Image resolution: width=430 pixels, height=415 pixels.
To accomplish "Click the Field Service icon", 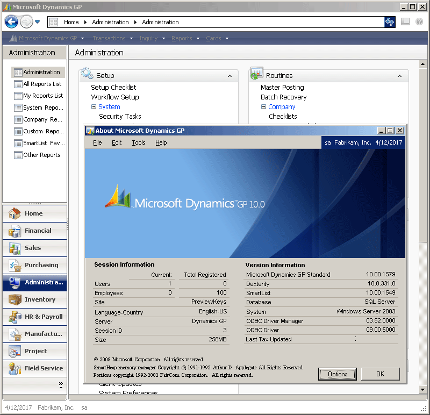I will click(x=15, y=368).
